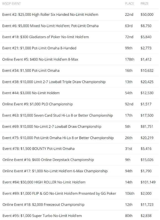Click Event #63 Seven Card Stud Hi-Lo
160x220 pixels.
[58, 115]
